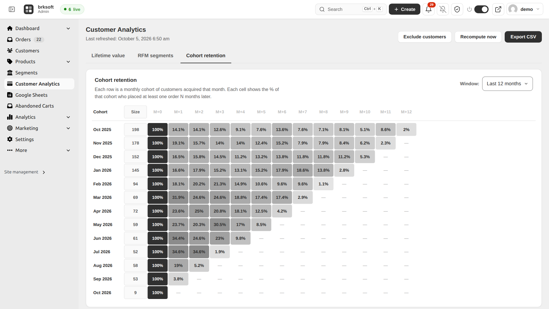
Task: Focus the Search input field
Action: click(x=351, y=9)
